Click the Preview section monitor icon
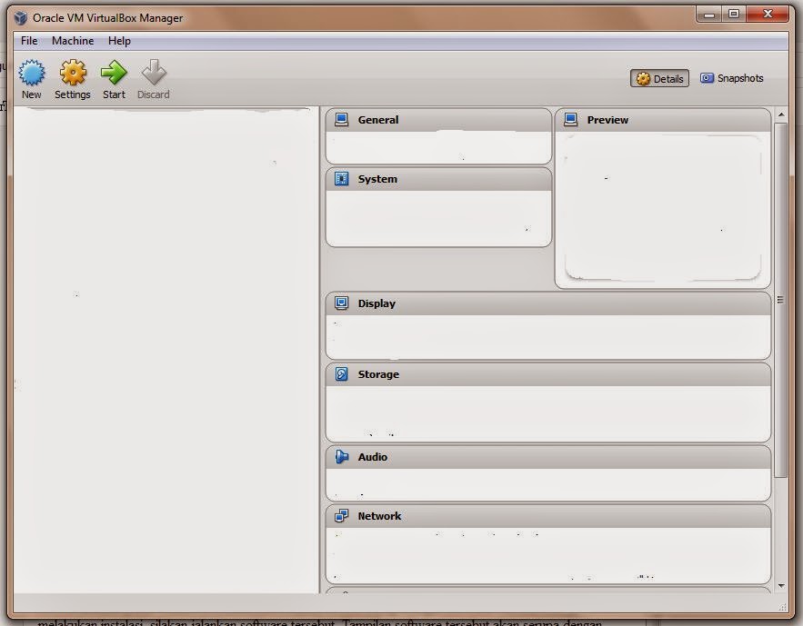Screen dimensions: 803x626 click(570, 120)
